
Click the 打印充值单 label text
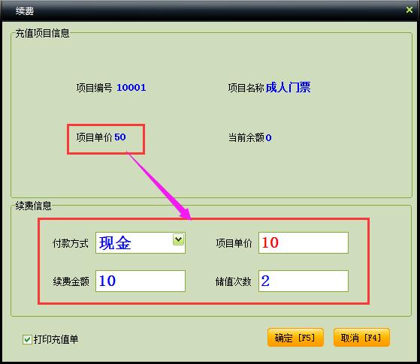[x=56, y=339]
